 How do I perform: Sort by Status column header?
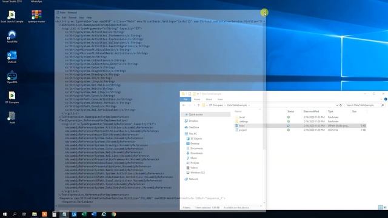(290, 111)
